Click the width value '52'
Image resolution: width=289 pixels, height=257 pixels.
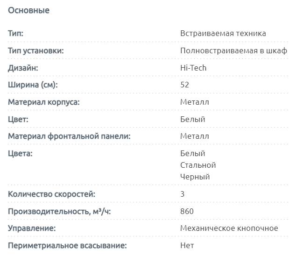[184, 85]
